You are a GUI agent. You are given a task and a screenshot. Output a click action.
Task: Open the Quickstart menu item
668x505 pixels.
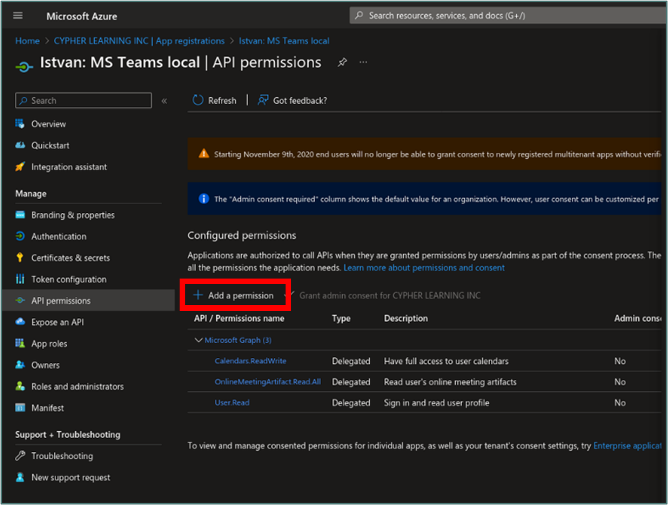tap(50, 145)
